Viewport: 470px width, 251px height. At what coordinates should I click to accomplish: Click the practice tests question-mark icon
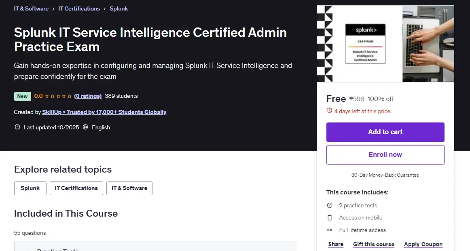[x=330, y=205]
